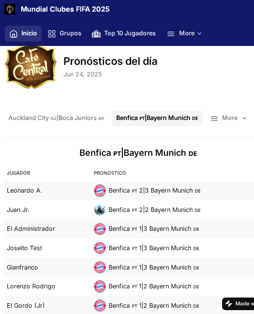Click the Grupos grid icon
The image size is (254, 314).
coord(52,34)
